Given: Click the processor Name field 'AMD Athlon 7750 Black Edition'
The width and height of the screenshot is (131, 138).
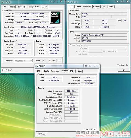Looking at the screenshot, I should [32, 14].
